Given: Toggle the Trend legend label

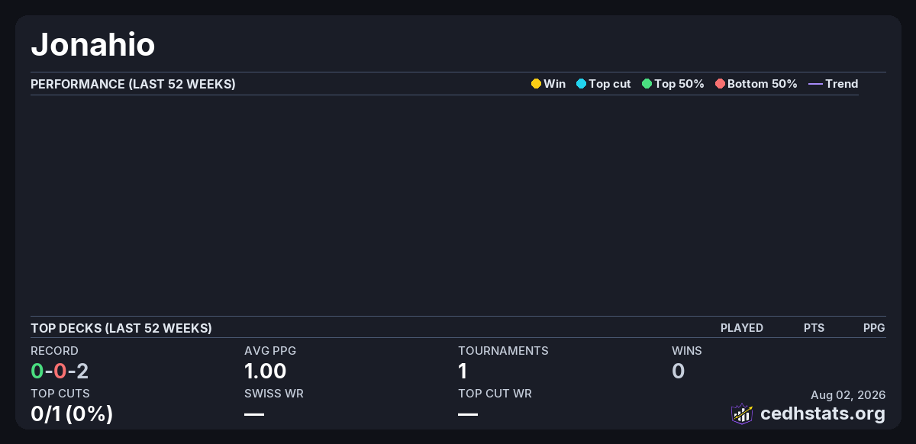Looking at the screenshot, I should point(842,84).
